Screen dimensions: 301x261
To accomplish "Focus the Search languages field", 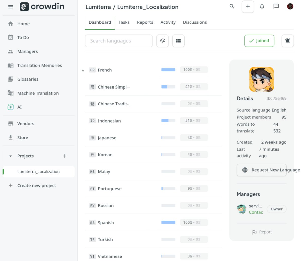I will pos(119,41).
